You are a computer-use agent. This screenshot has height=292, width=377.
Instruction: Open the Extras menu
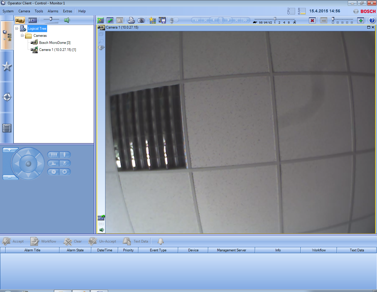[x=67, y=11]
